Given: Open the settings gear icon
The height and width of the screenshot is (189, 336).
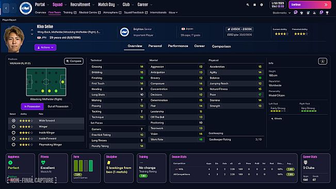Looking at the screenshot, I should pos(262,5).
